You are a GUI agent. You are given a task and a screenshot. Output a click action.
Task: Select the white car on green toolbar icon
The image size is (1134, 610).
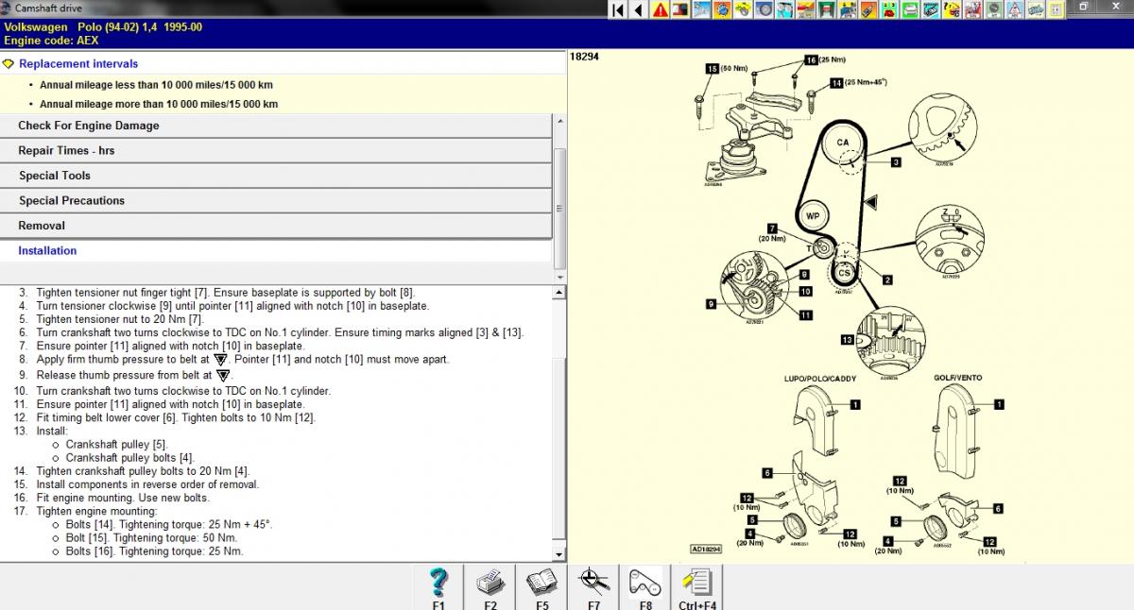pyautogui.click(x=909, y=9)
